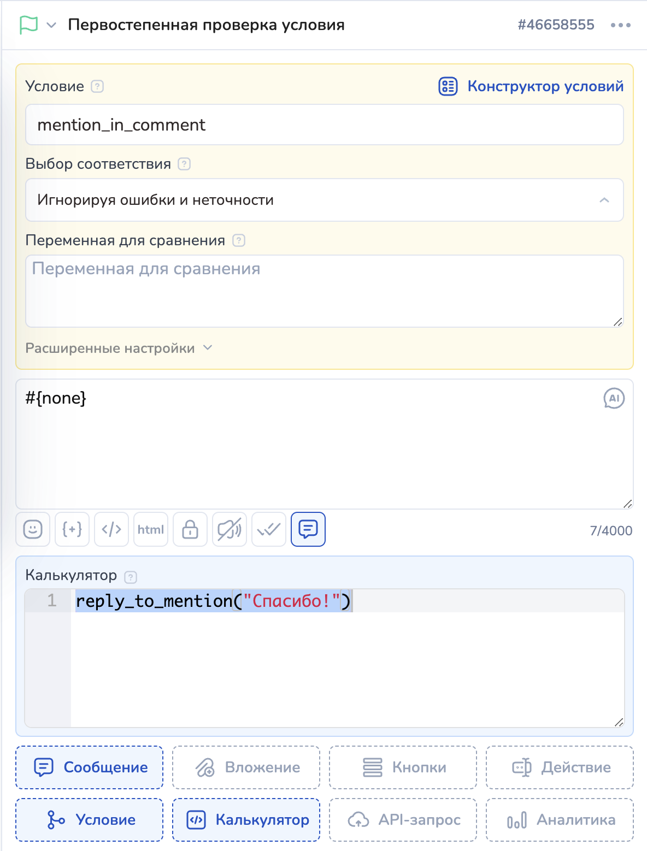Click the code tag icon

tap(111, 529)
